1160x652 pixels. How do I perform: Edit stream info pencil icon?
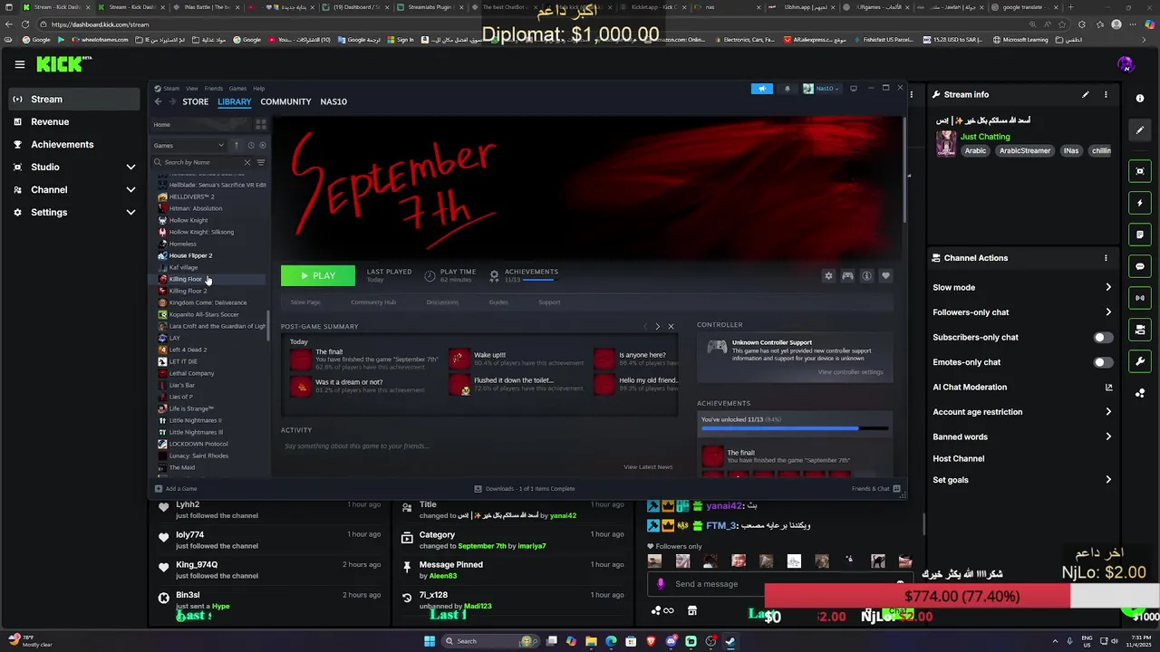pyautogui.click(x=1085, y=94)
